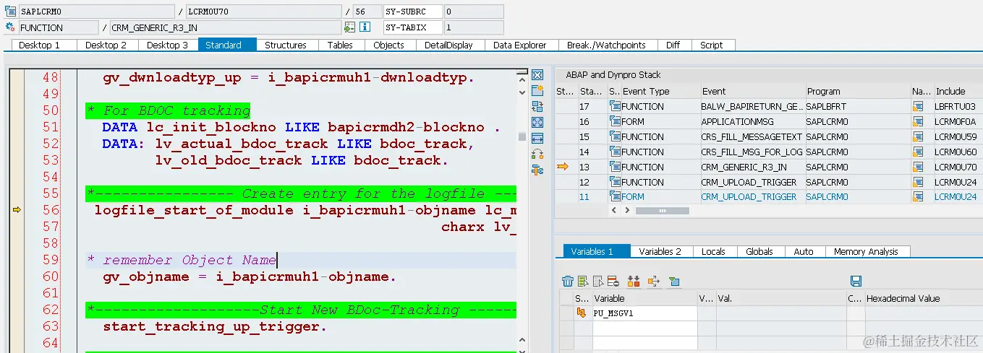Click the PU_MSGV1 variable name field
This screenshot has height=353, width=983.
(644, 313)
